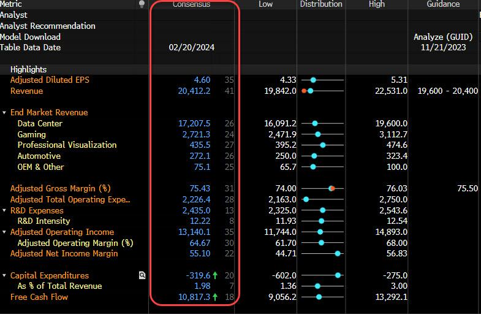Open the Free Cash Flow metric
This screenshot has width=481, height=314.
point(39,297)
